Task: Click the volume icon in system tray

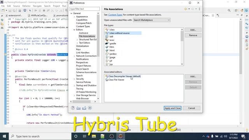Action: [225, 136]
